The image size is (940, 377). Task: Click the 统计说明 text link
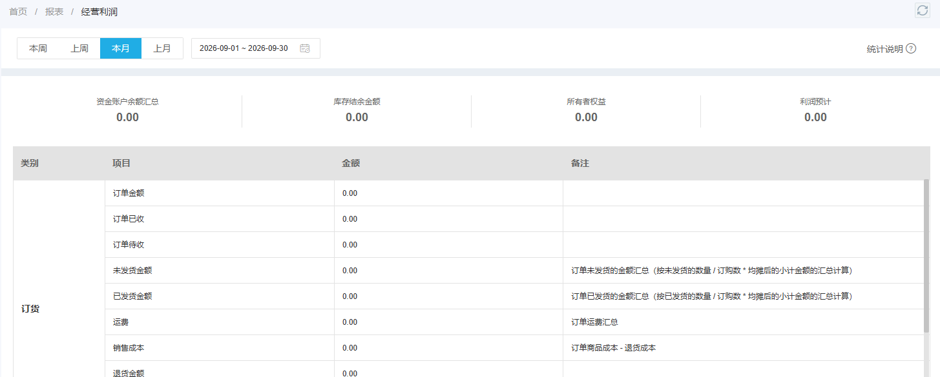(884, 49)
